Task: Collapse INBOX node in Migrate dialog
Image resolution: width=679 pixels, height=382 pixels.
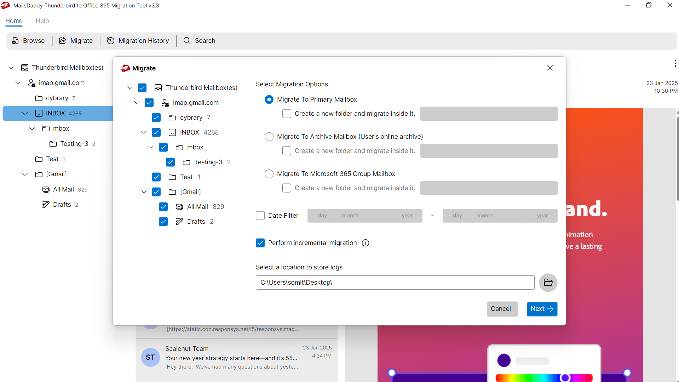Action: [144, 132]
